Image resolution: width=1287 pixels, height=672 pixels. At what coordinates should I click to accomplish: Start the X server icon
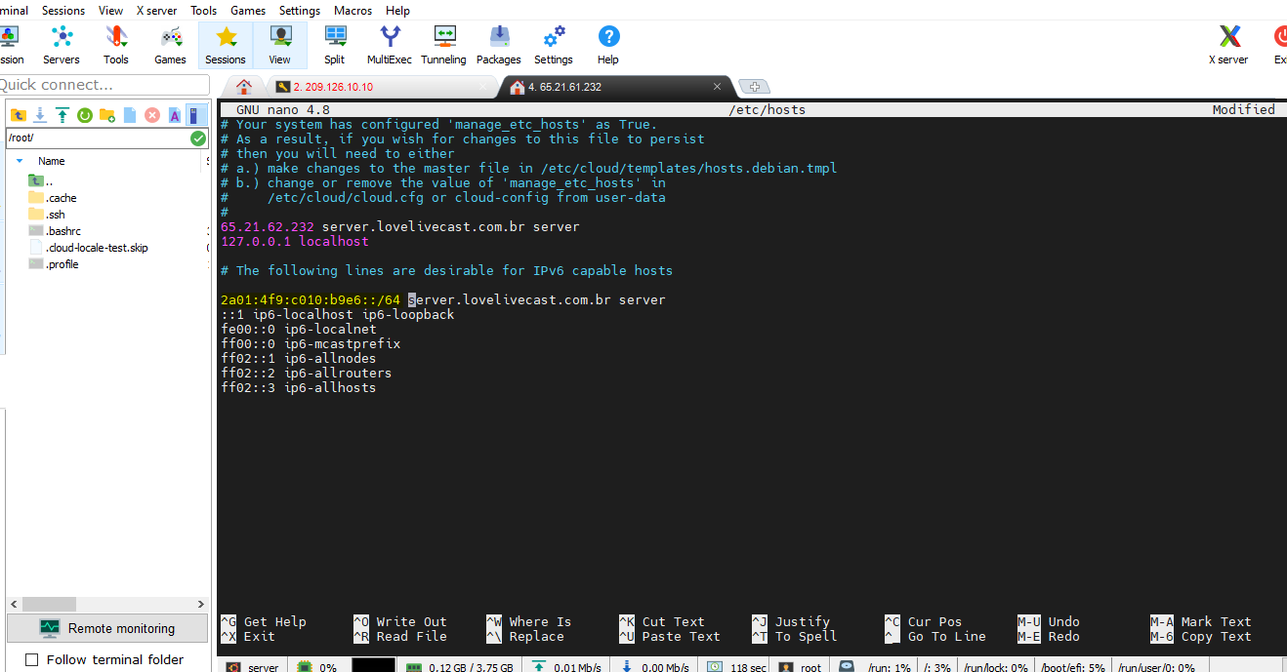click(1229, 45)
